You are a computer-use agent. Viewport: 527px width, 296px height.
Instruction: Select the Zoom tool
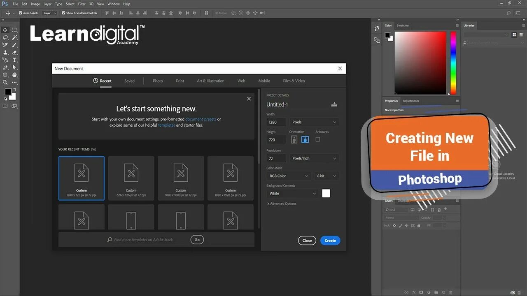pyautogui.click(x=5, y=82)
